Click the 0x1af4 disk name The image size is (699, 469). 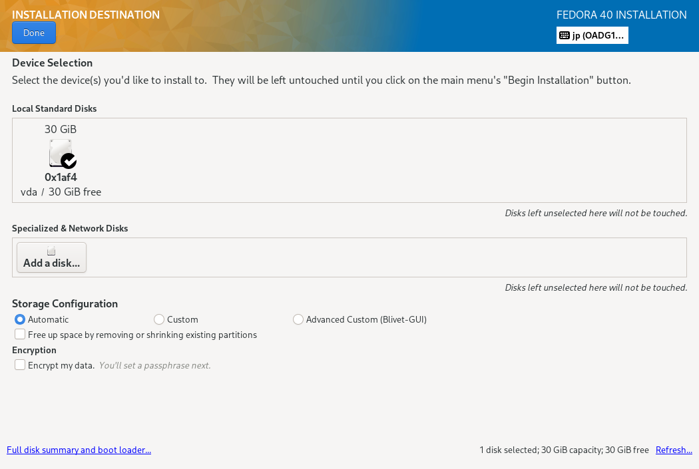click(61, 177)
